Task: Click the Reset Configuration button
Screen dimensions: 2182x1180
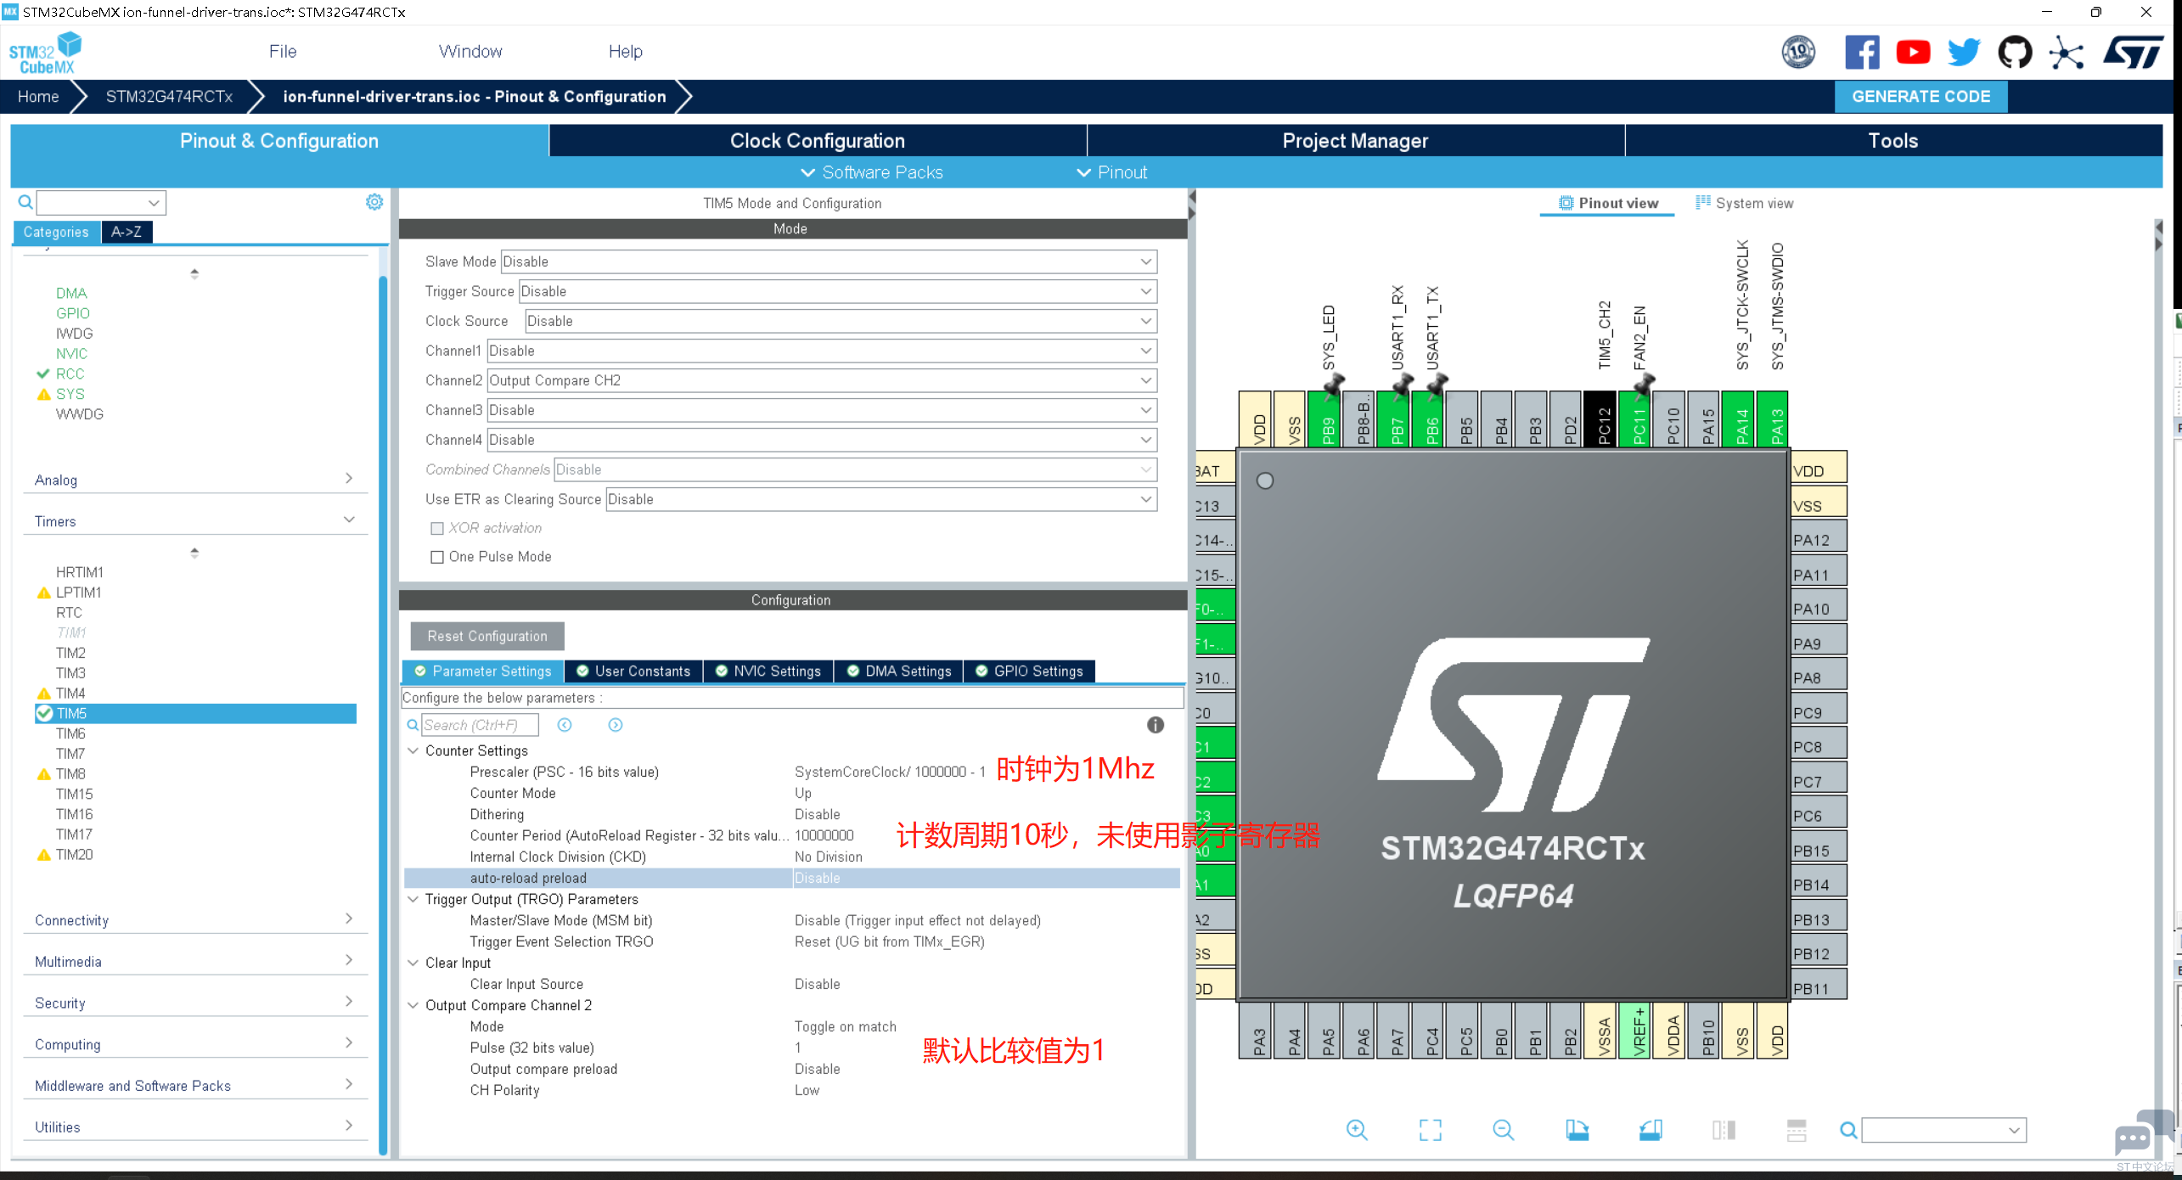Action: click(487, 636)
